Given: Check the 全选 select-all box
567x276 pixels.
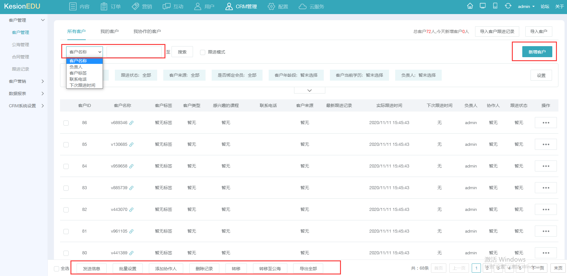Looking at the screenshot, I should coord(56,269).
